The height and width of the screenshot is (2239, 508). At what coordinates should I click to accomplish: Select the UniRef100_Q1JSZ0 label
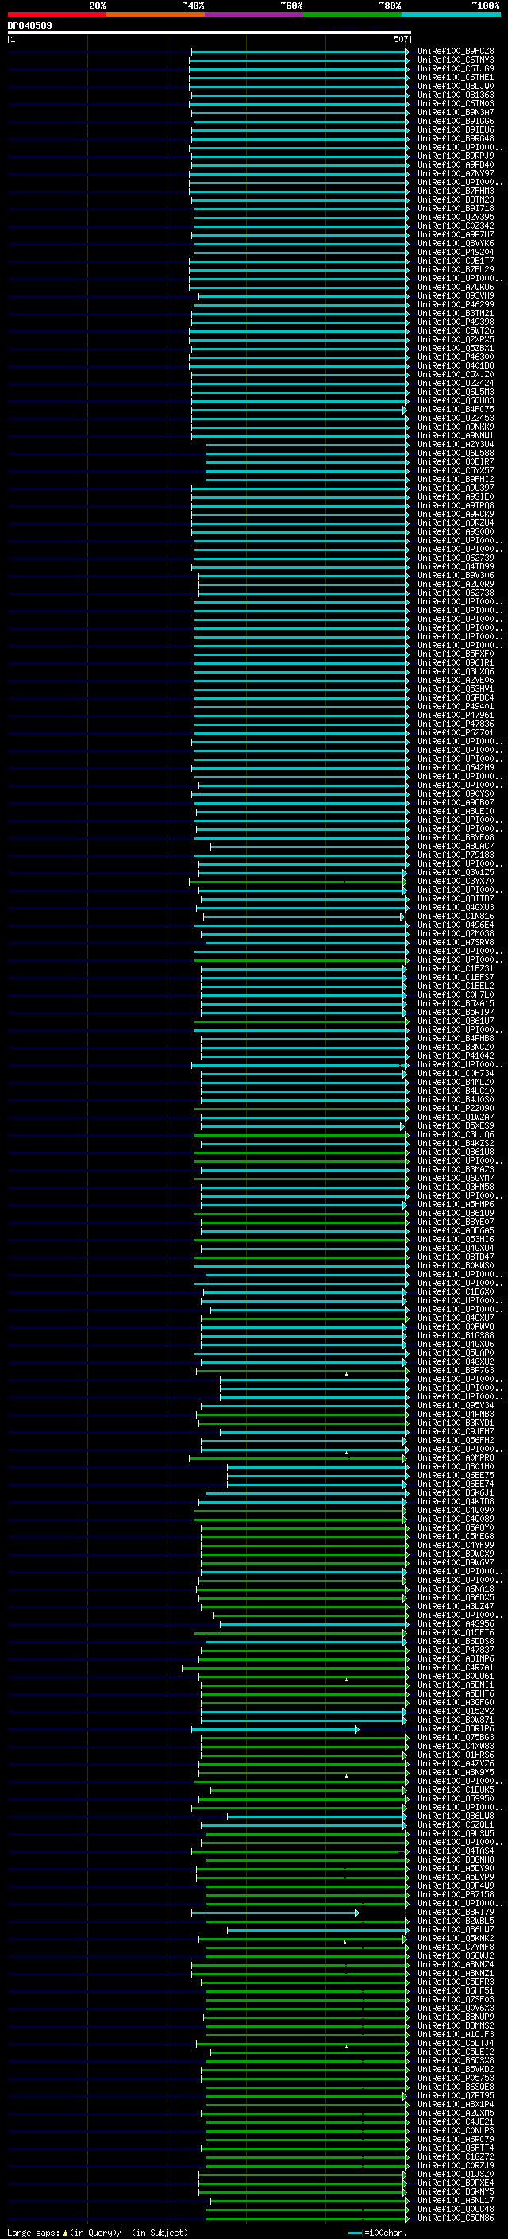pyautogui.click(x=456, y=2174)
